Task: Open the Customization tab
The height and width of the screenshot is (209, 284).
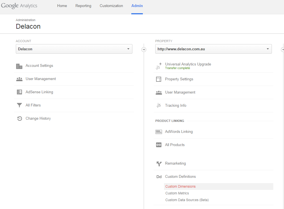Action: click(x=111, y=6)
